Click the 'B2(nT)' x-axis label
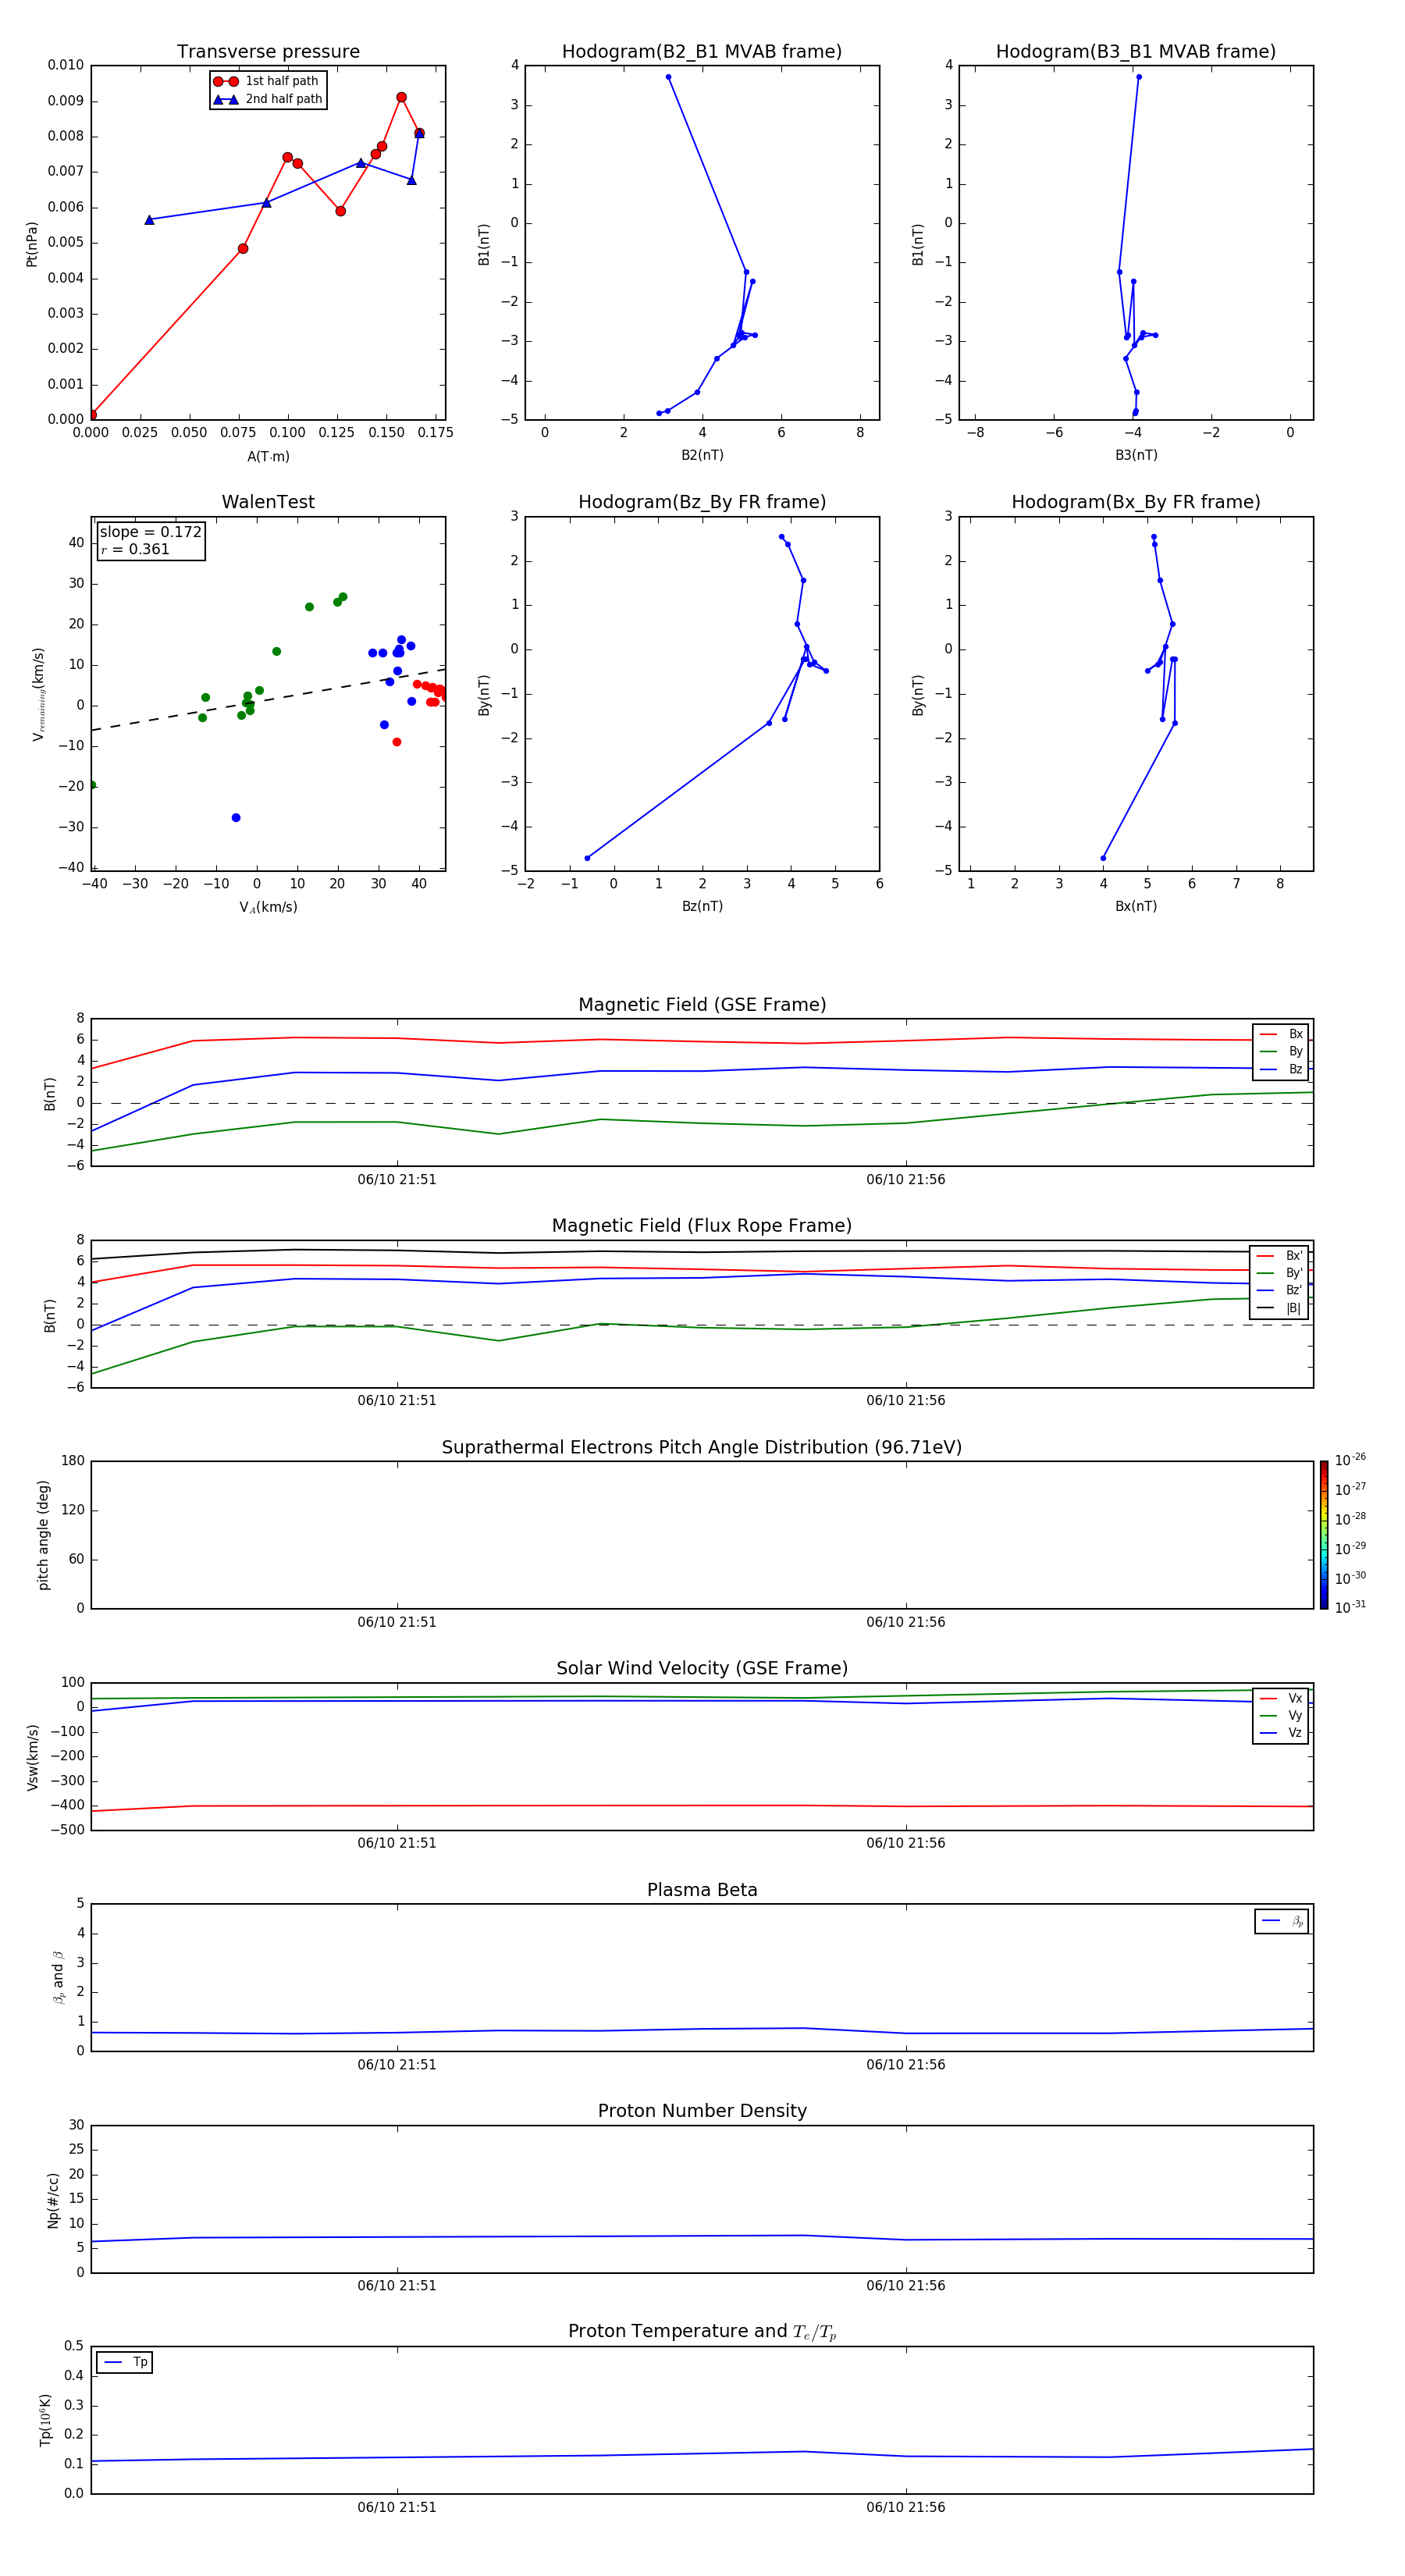1405x2576 pixels. (x=702, y=455)
